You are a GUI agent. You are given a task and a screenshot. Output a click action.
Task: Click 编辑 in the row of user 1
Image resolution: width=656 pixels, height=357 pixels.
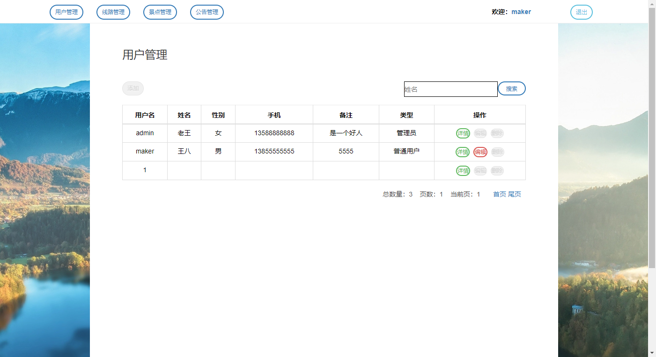pyautogui.click(x=480, y=171)
